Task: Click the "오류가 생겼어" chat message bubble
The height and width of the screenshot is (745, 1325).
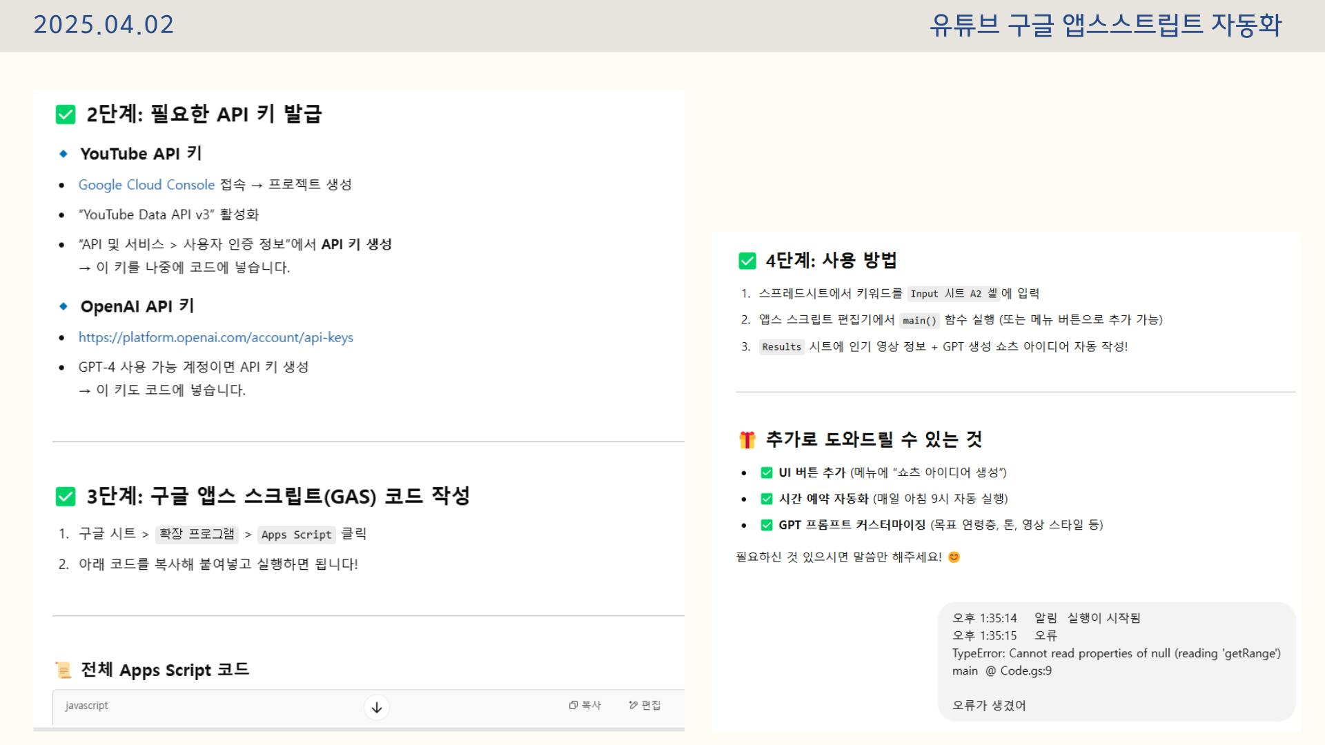Action: [990, 705]
